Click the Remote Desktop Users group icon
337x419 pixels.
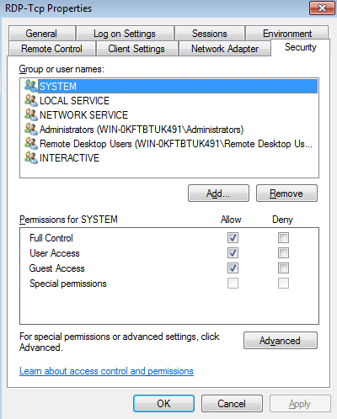(x=30, y=143)
